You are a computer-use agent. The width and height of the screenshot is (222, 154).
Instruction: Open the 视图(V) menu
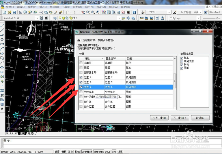click(x=32, y=7)
